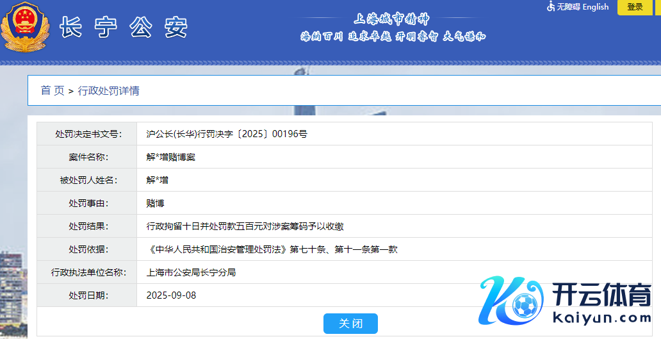
Task: Click the 被处罚人姓名 row label
Action: pos(88,180)
